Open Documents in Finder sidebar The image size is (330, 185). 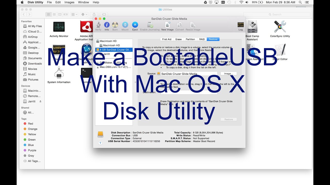pyautogui.click(x=32, y=58)
